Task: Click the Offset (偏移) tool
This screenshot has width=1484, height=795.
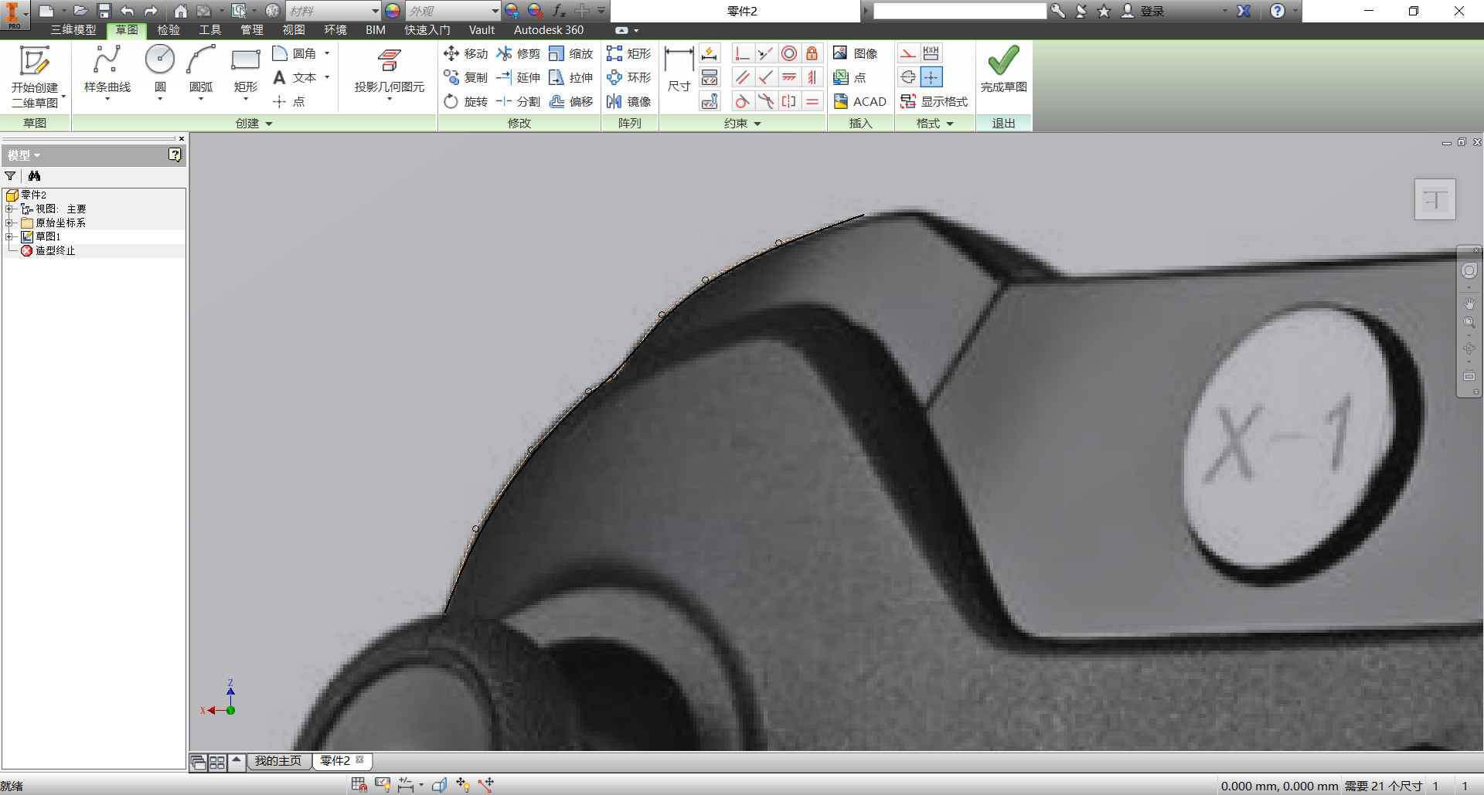Action: point(571,101)
